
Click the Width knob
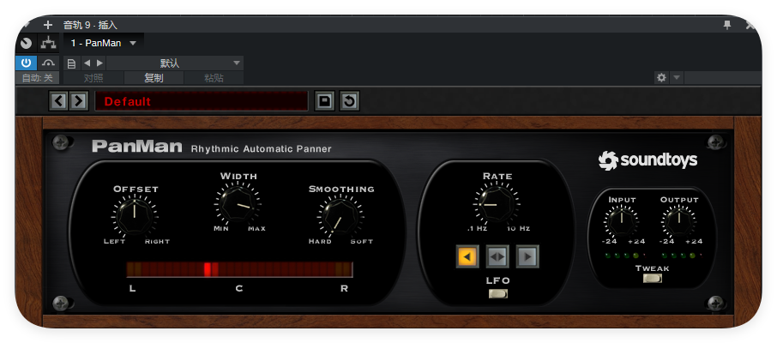tap(238, 202)
